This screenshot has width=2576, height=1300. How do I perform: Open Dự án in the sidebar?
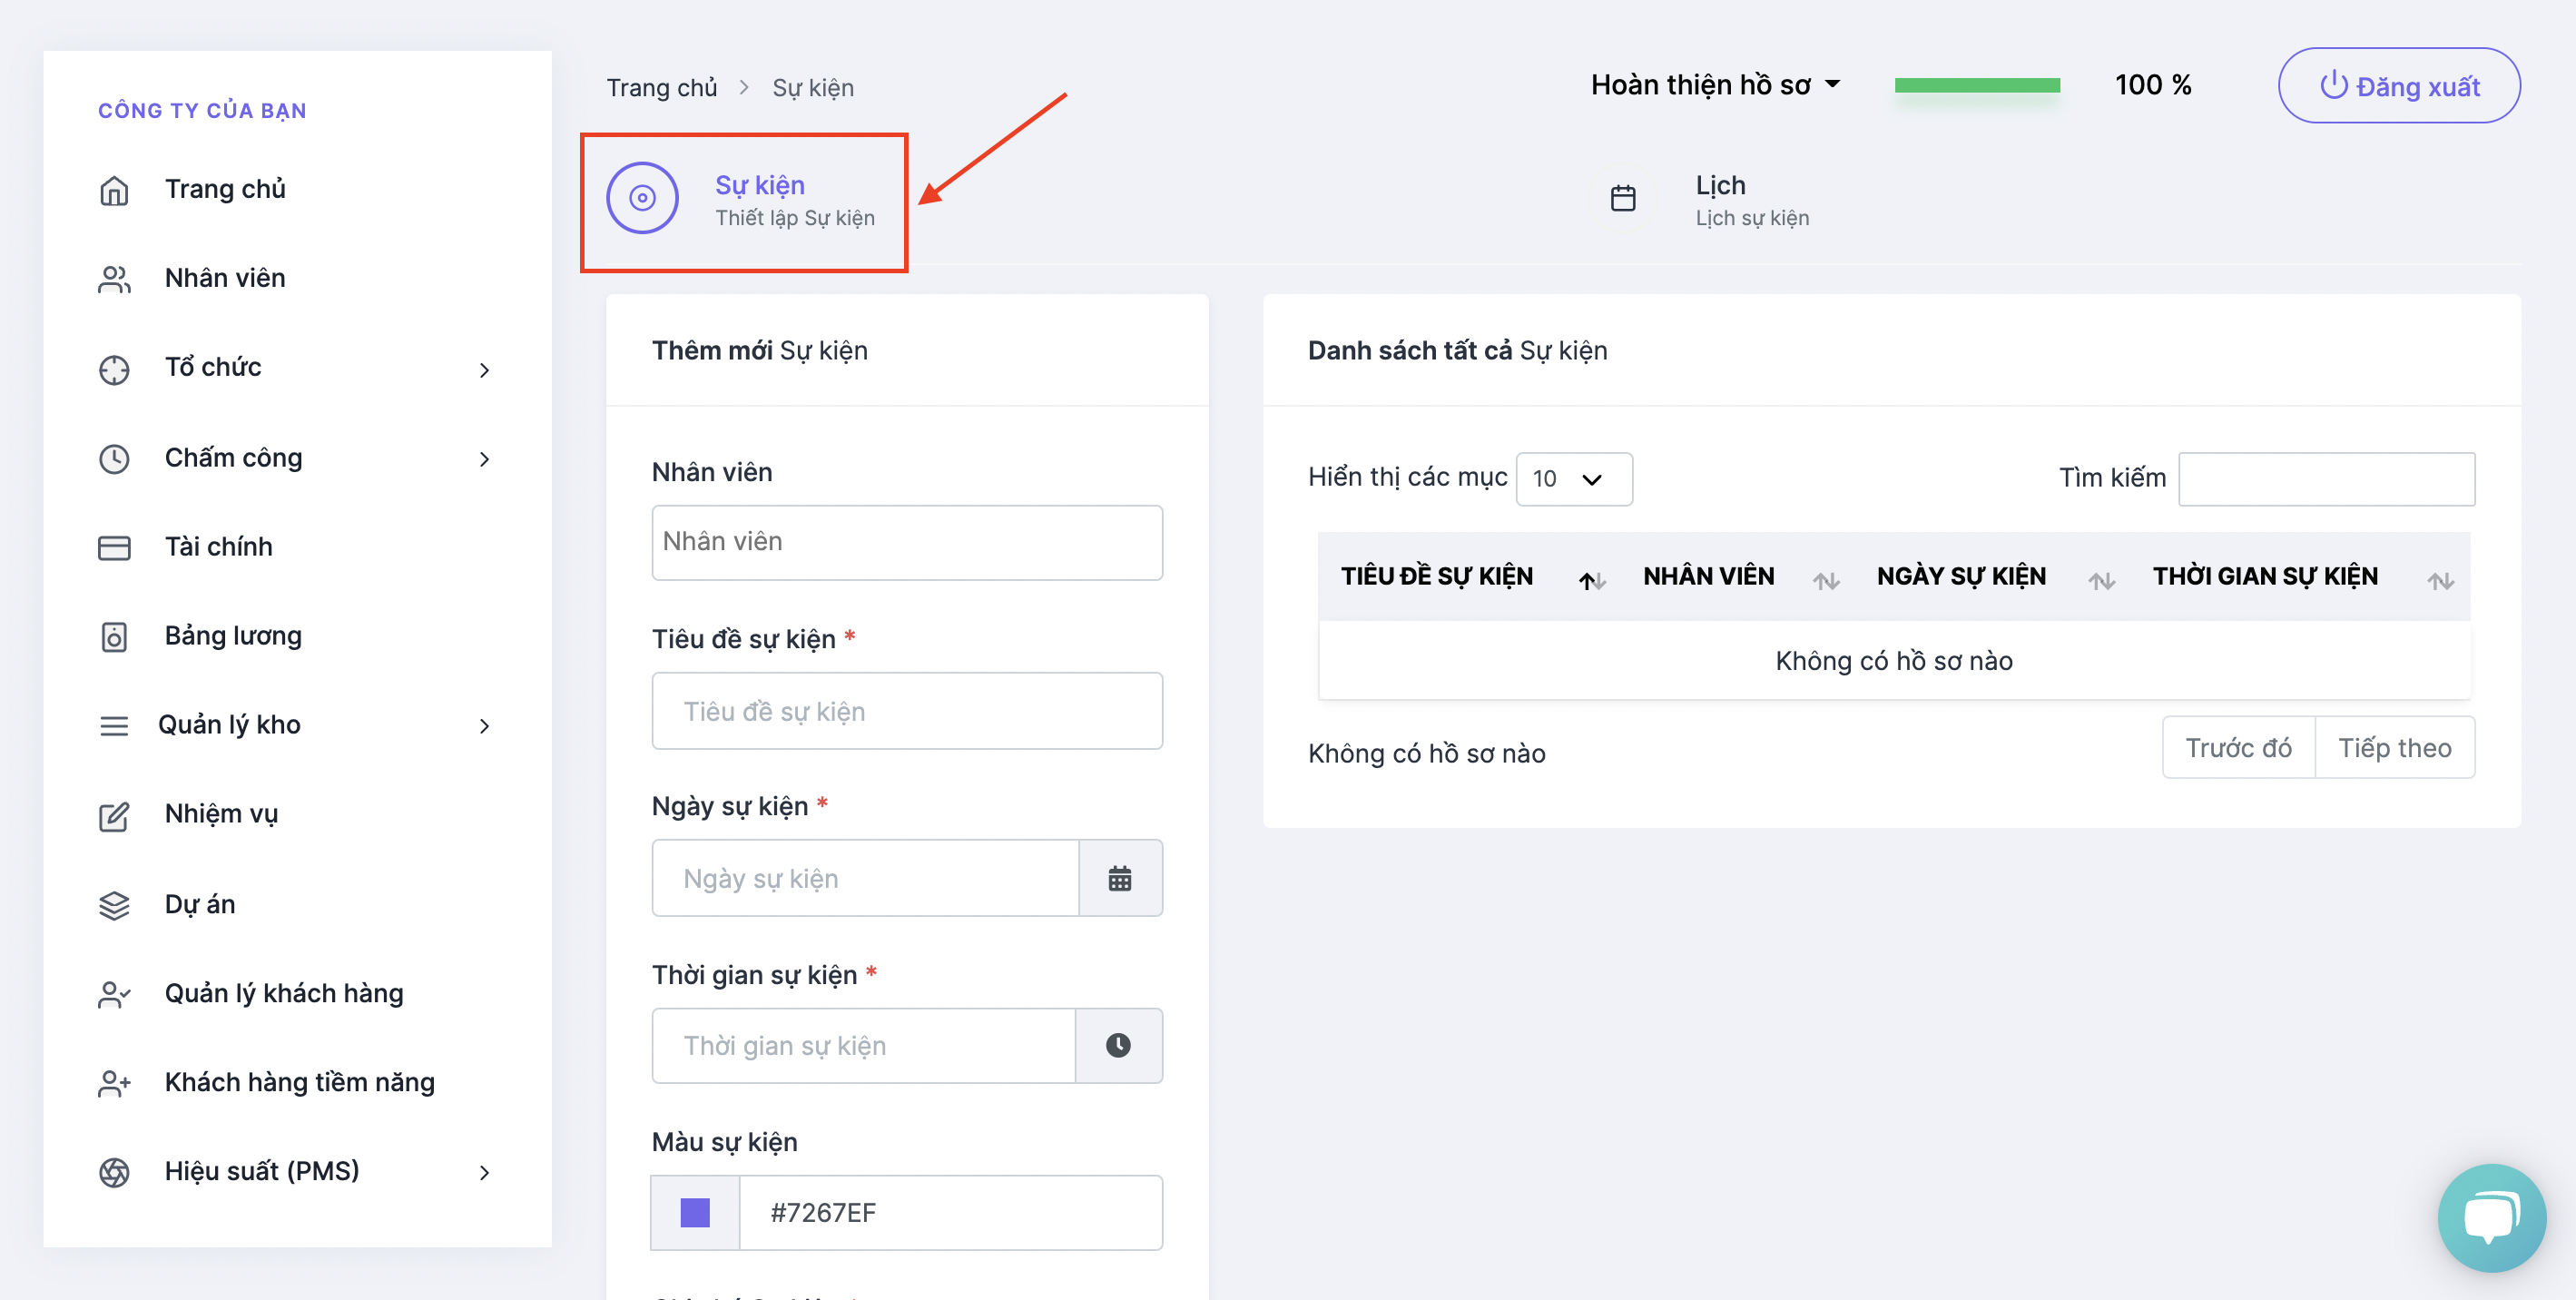point(200,904)
